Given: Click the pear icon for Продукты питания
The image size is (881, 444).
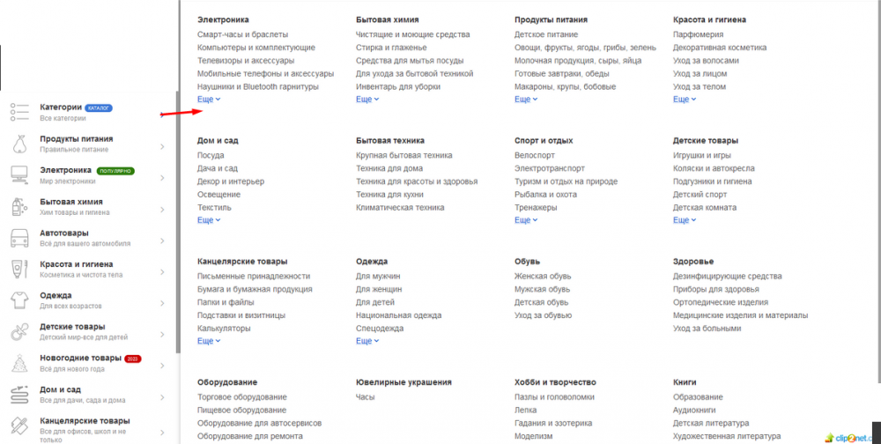Looking at the screenshot, I should 19,144.
